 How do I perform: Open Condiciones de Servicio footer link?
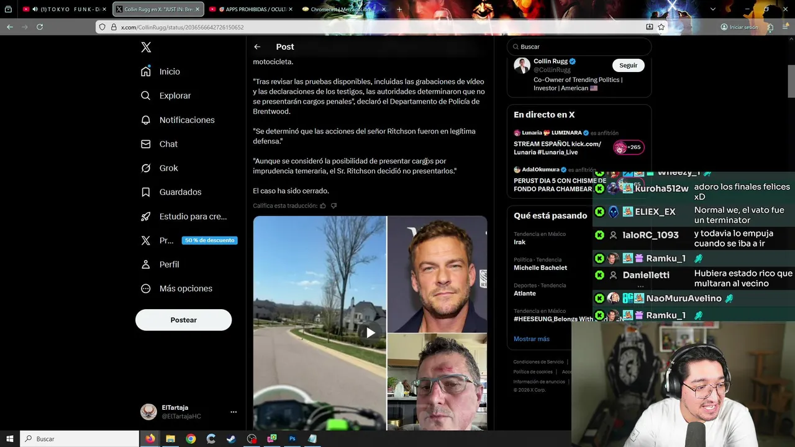[538, 362]
